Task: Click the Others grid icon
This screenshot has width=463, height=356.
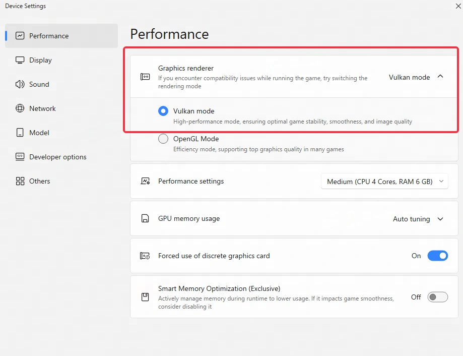Action: (20, 181)
